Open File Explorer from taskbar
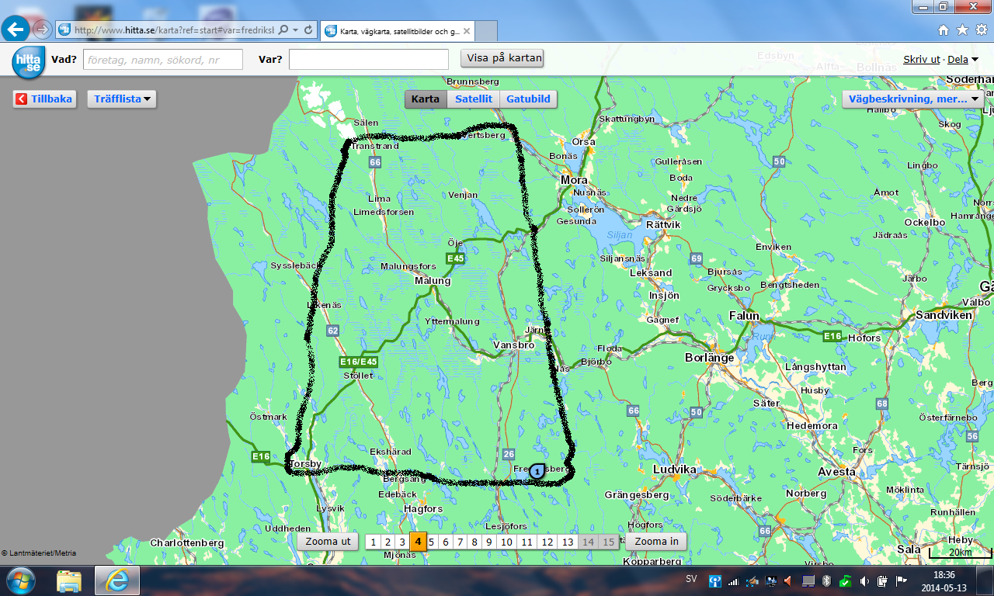Screen dimensions: 994x596 (x=68, y=580)
